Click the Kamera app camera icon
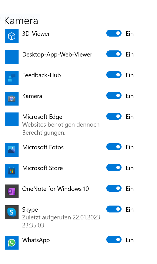The width and height of the screenshot is (157, 264). coord(12,99)
